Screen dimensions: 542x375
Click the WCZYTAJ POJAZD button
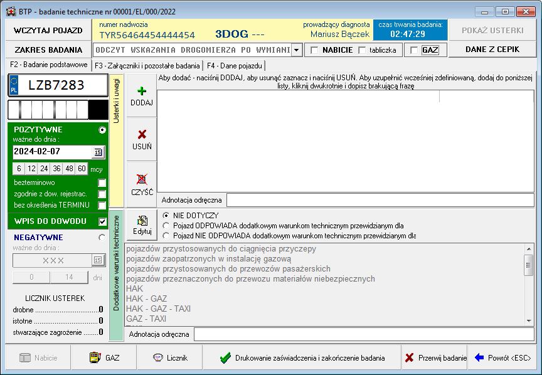click(x=48, y=30)
